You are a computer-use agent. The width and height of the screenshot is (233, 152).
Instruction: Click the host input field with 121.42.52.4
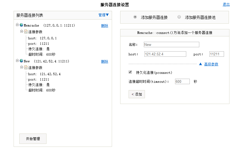point(165,54)
